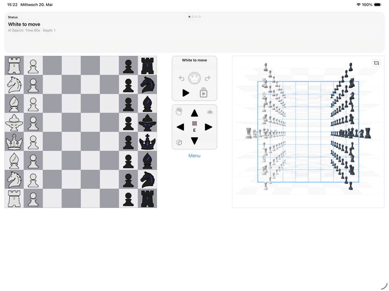The image size is (389, 291).
Task: Toggle the 3D view expand icon
Action: [376, 63]
